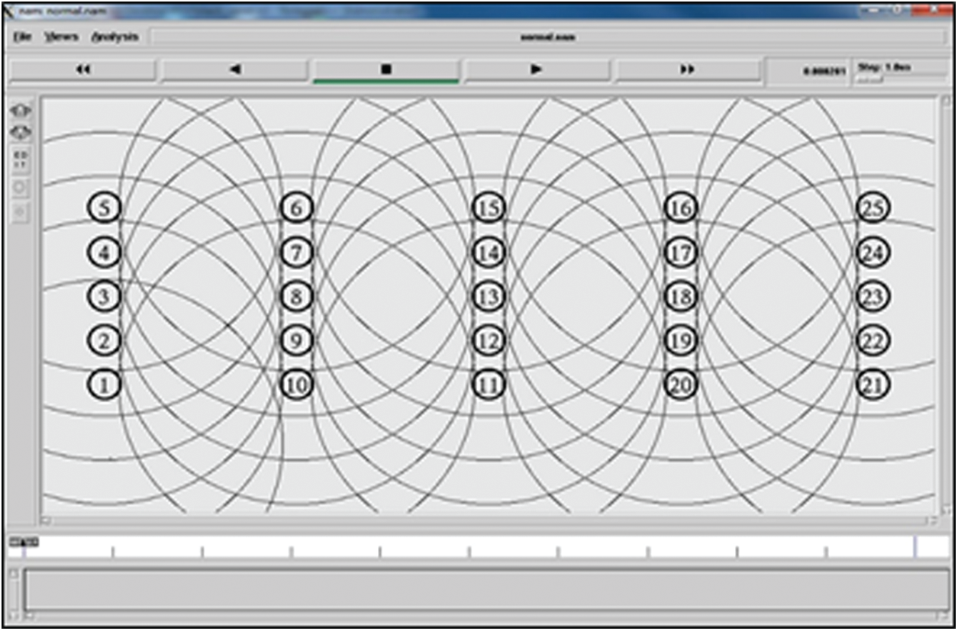Viewport: 958px width, 631px height.
Task: Click the time slider marker on timeline
Action: click(x=23, y=542)
